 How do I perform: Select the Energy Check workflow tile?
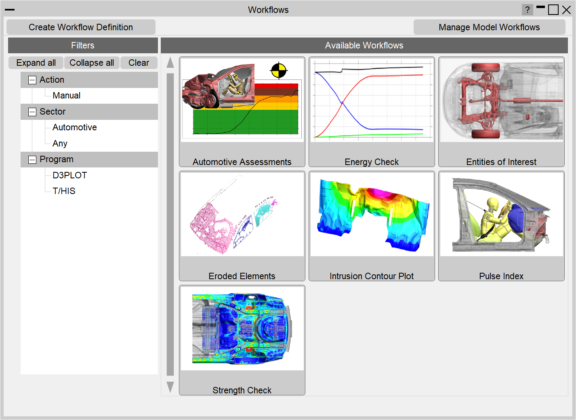click(372, 112)
